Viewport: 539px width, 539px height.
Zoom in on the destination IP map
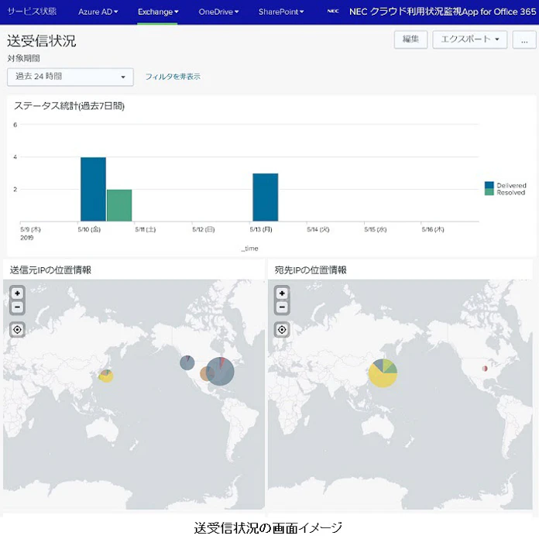pos(282,294)
